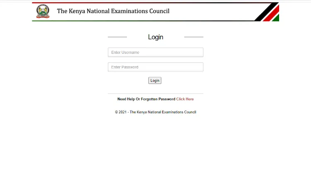The width and height of the screenshot is (311, 177).
Task: Focus the Enter Username field
Action: click(155, 53)
